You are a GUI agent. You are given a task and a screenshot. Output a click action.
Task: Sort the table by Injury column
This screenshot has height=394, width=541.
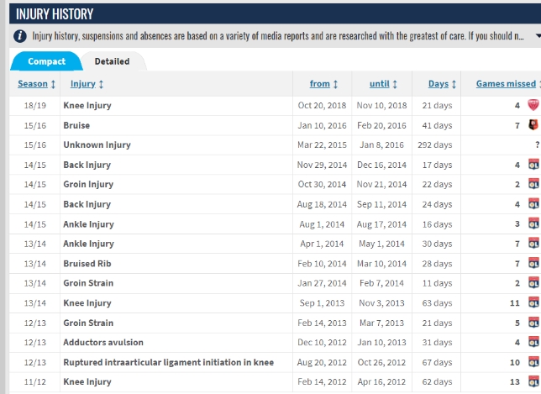[87, 84]
